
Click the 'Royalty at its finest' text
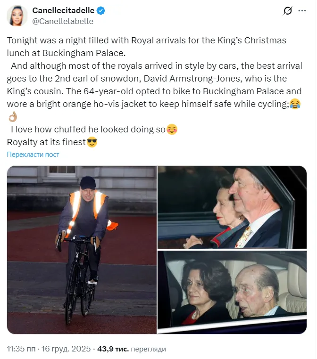pyautogui.click(x=46, y=142)
